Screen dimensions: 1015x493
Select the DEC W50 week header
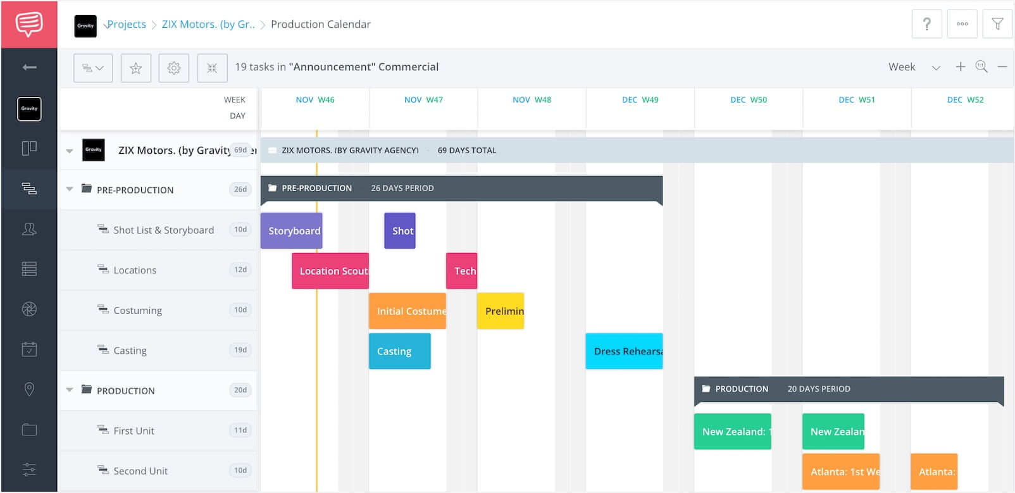[749, 100]
